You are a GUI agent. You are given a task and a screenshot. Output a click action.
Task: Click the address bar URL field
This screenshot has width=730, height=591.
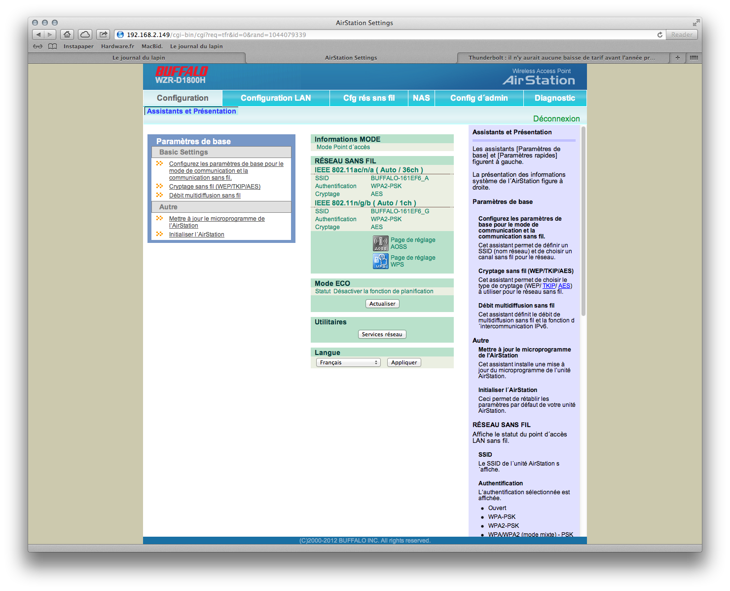pos(385,35)
